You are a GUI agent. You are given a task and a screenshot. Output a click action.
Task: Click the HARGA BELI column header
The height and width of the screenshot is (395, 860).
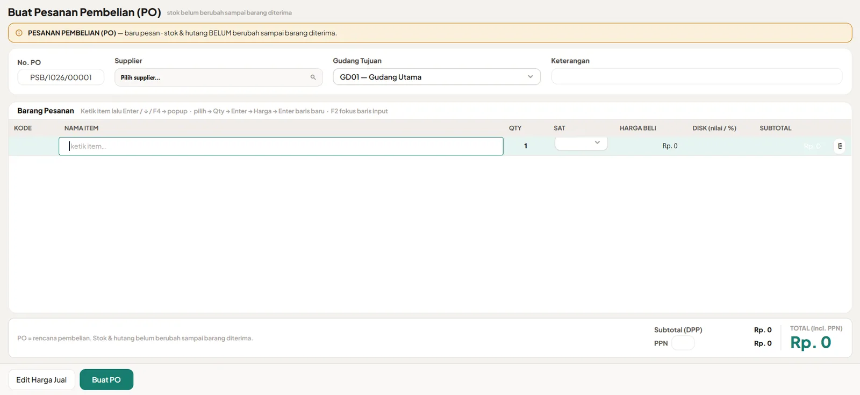[x=638, y=128]
